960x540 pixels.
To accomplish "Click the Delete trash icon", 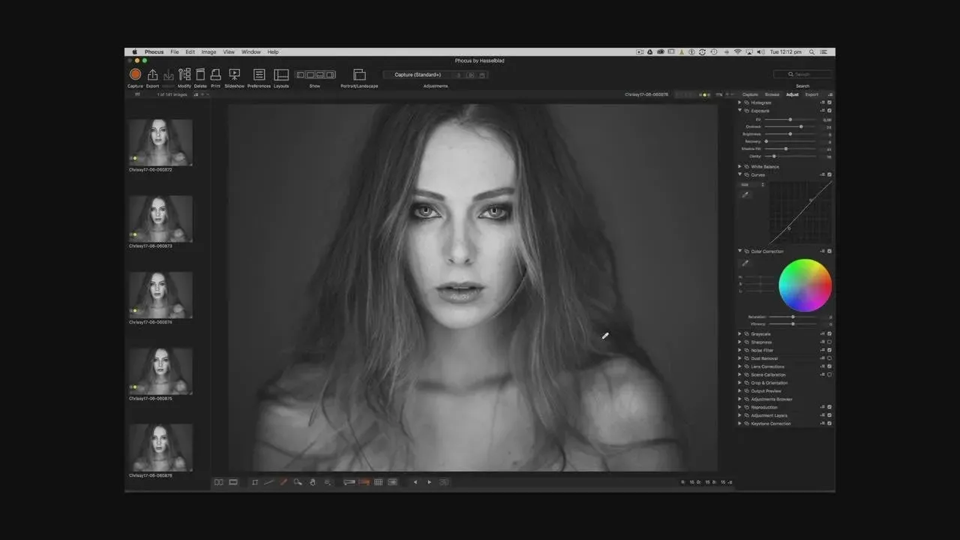I will coord(200,74).
